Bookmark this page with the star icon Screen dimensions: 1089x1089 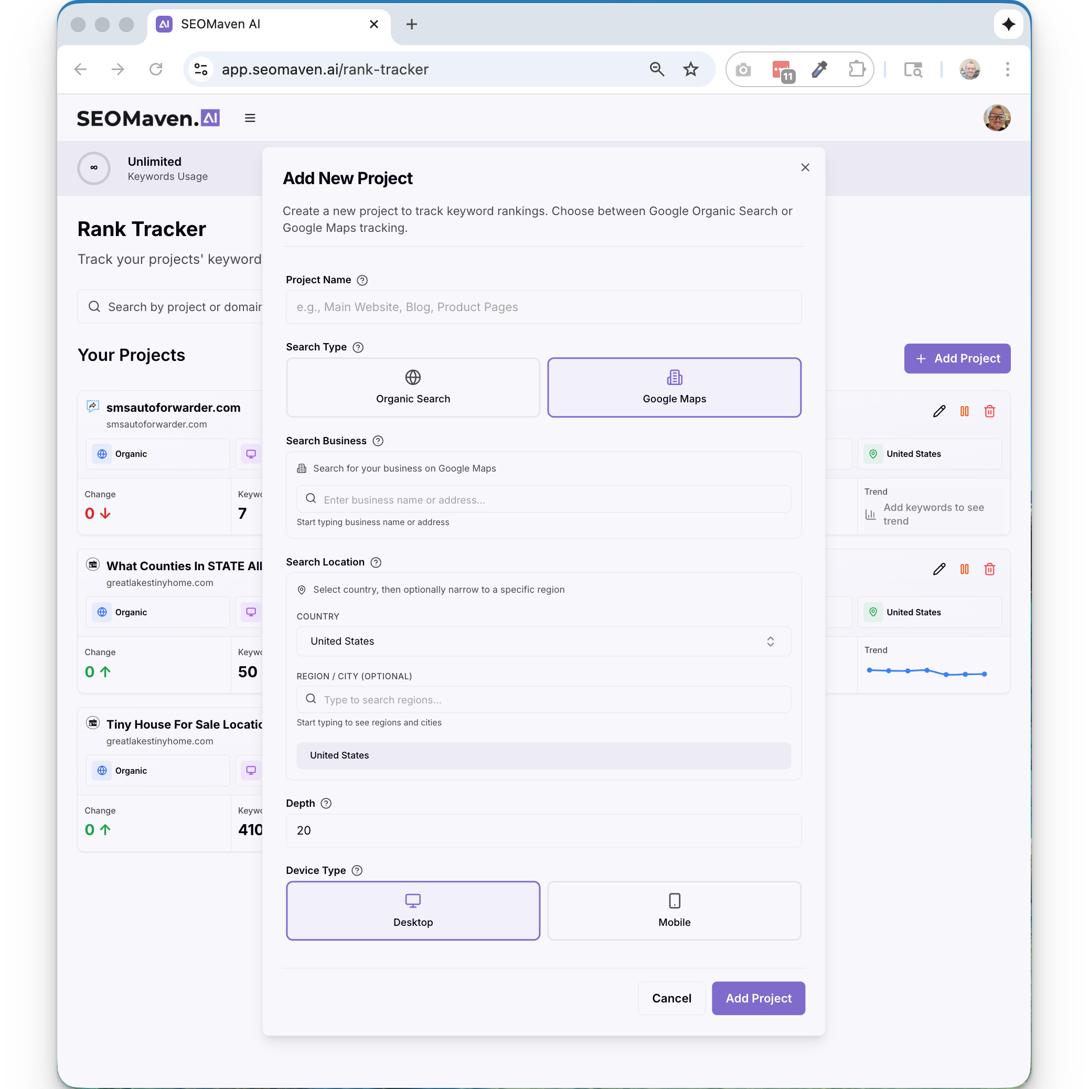point(690,69)
